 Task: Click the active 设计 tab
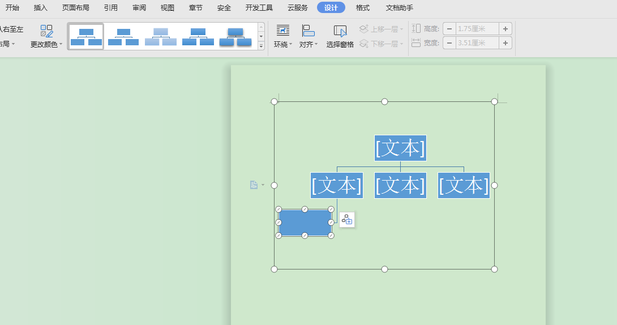pyautogui.click(x=331, y=7)
